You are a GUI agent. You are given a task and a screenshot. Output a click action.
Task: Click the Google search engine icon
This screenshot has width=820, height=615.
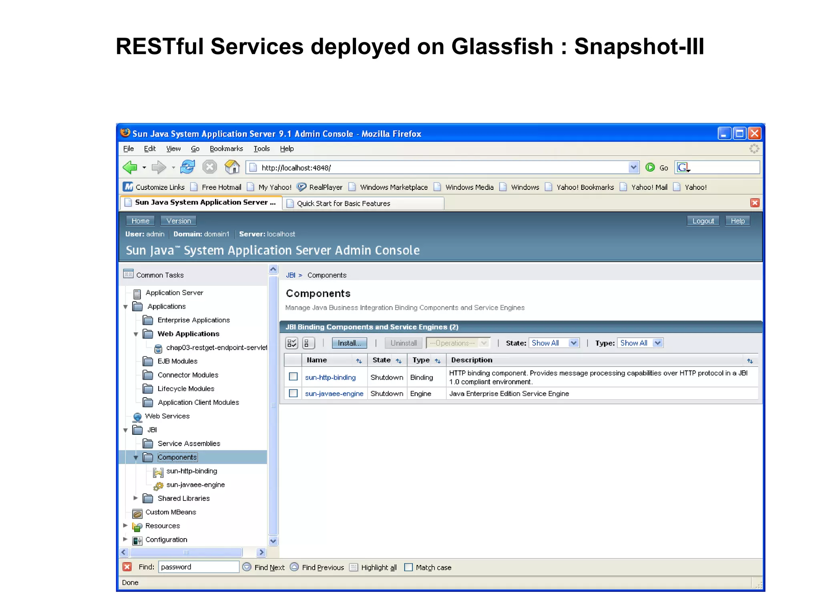pos(683,167)
